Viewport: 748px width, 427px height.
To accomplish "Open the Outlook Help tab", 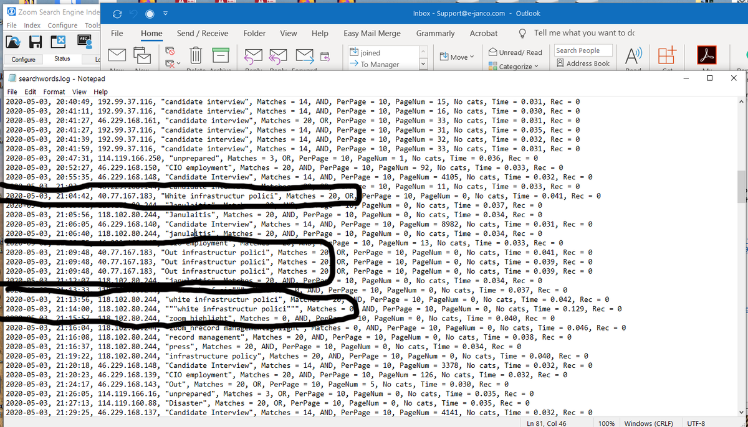I will pos(320,34).
